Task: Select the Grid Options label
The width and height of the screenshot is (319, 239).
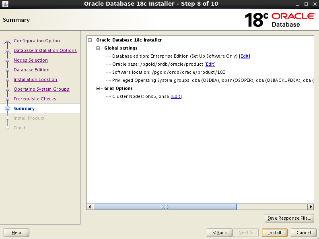Action: 118,88
